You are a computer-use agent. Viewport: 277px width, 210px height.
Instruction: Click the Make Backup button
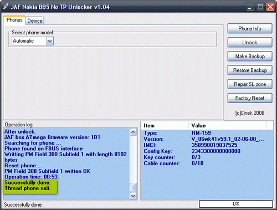pyautogui.click(x=250, y=57)
